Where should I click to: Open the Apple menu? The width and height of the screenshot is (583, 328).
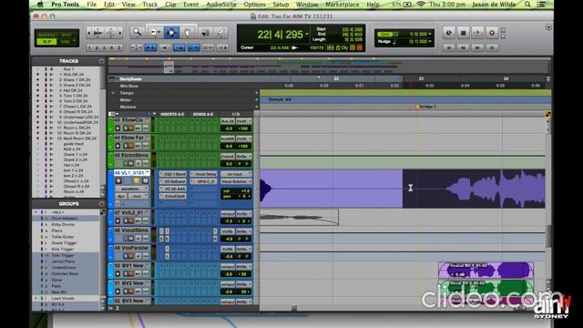click(40, 5)
